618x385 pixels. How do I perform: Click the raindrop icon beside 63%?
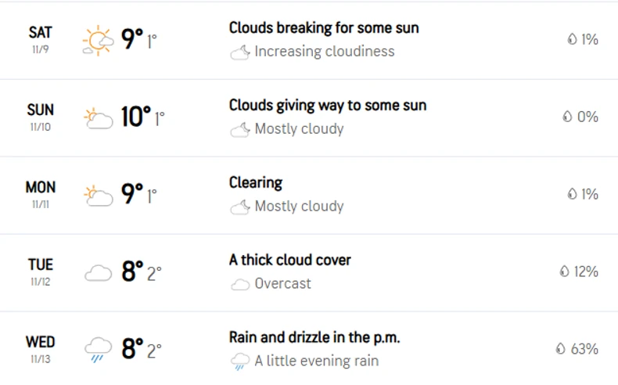click(560, 349)
